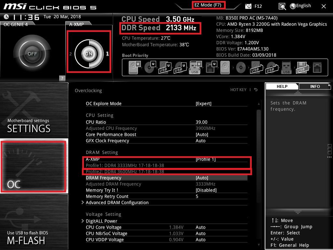Viewport: 333px width, 250px height.
Task: Open the OC overclocking section
Action: coord(34,166)
